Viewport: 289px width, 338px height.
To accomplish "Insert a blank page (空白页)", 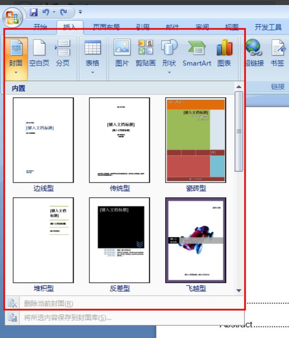I will click(x=39, y=53).
